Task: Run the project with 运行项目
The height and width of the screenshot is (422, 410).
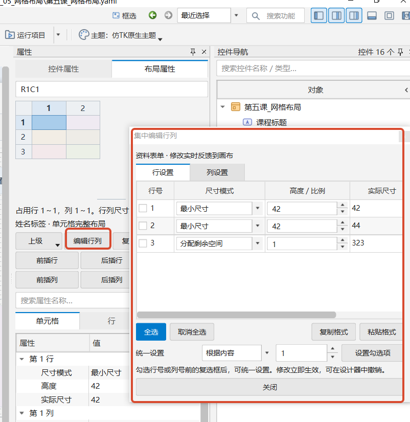Action: (x=25, y=35)
